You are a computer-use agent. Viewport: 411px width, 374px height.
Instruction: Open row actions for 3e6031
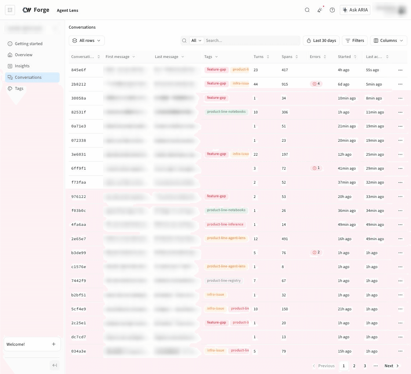pos(400,154)
